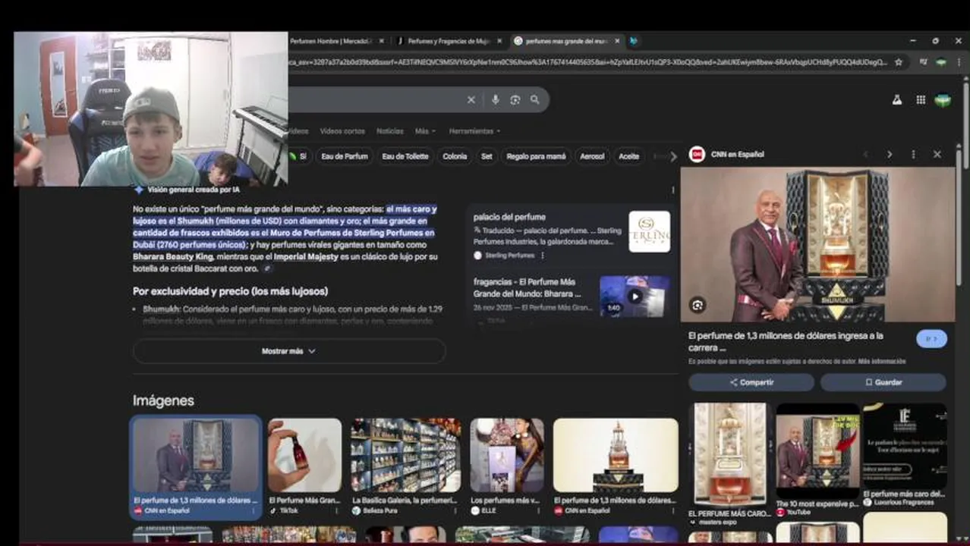Apply the Sí filter chip

[x=298, y=156]
